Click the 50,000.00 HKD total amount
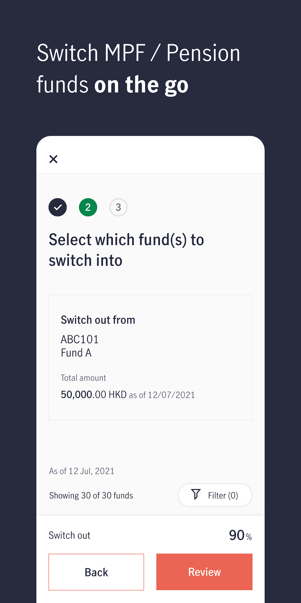 pos(94,395)
